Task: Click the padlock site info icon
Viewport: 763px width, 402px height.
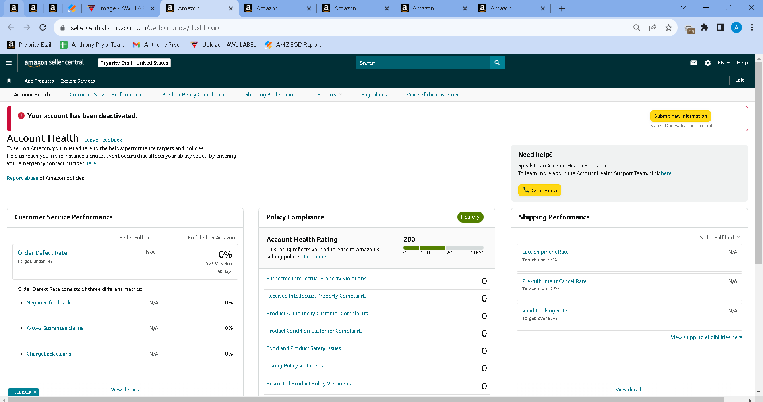Action: (62, 28)
